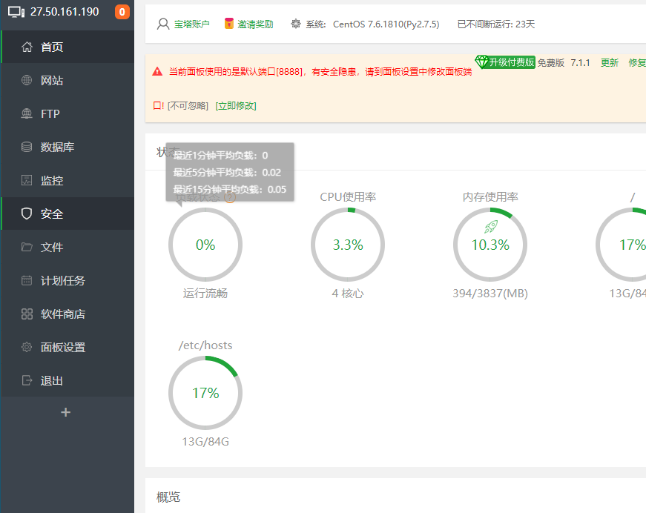Click the 计划任务 calendar icon

click(x=27, y=280)
